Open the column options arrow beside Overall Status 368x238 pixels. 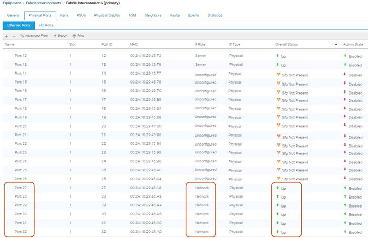point(336,45)
